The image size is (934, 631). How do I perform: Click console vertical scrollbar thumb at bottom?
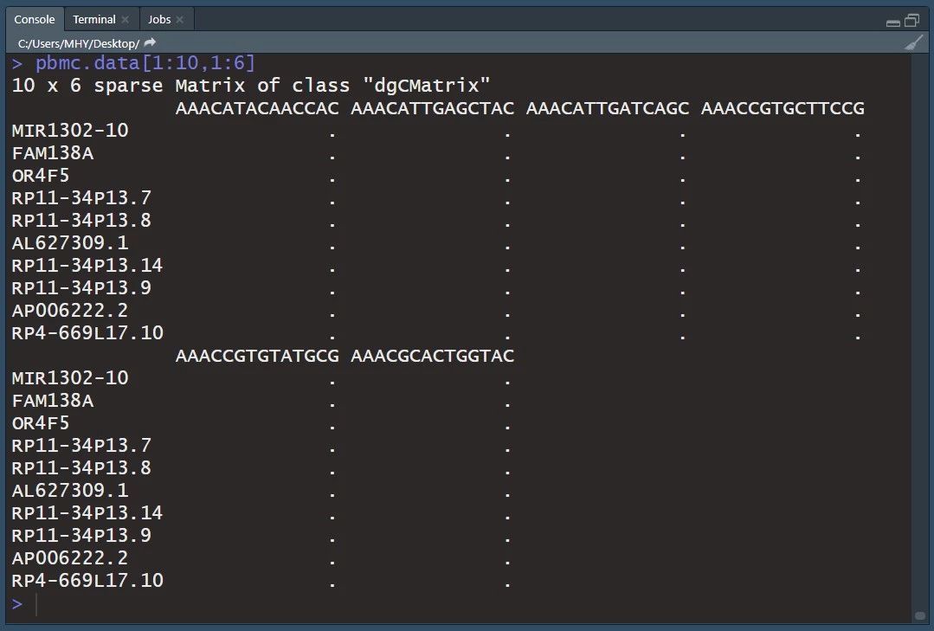(920, 615)
